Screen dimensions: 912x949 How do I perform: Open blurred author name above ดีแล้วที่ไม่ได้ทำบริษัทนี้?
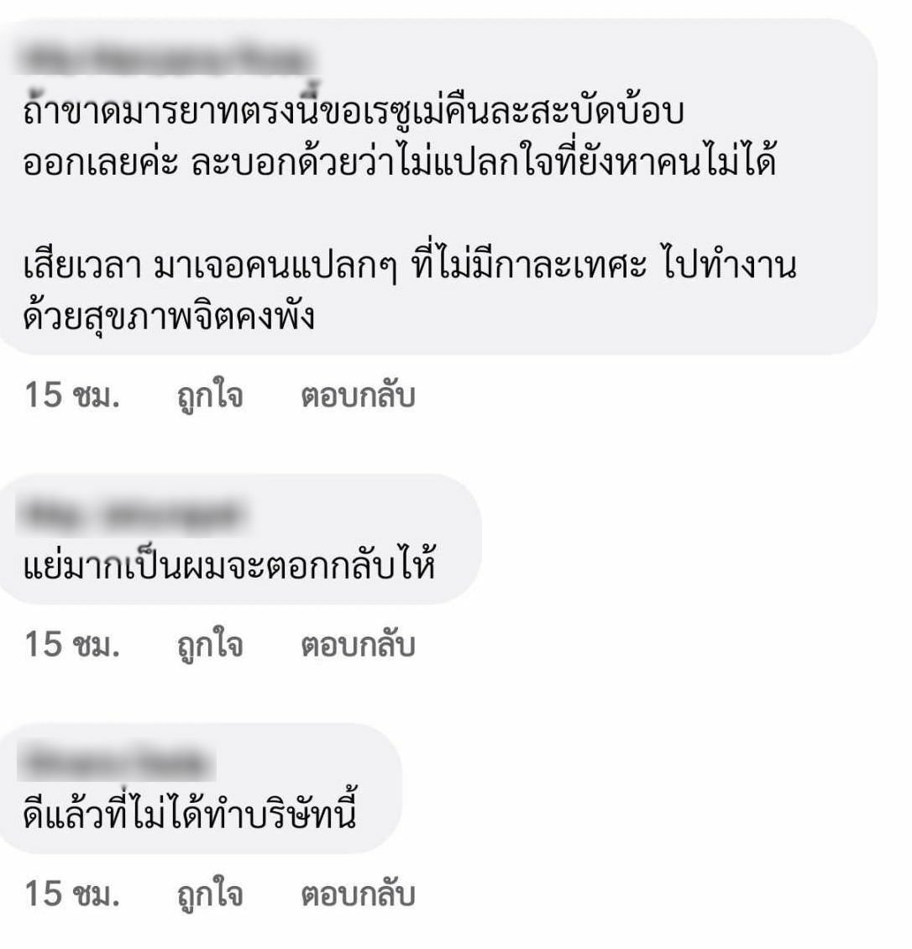coord(116,763)
